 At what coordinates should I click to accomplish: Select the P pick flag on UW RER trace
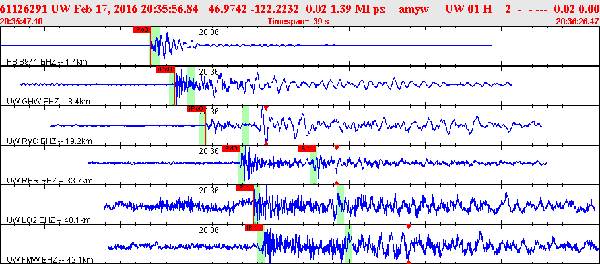pyautogui.click(x=230, y=148)
